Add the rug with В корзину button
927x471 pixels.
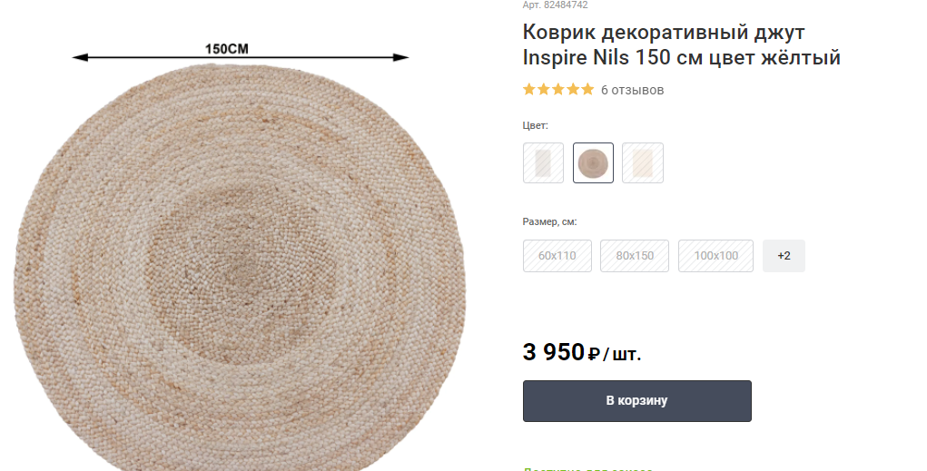coord(636,401)
